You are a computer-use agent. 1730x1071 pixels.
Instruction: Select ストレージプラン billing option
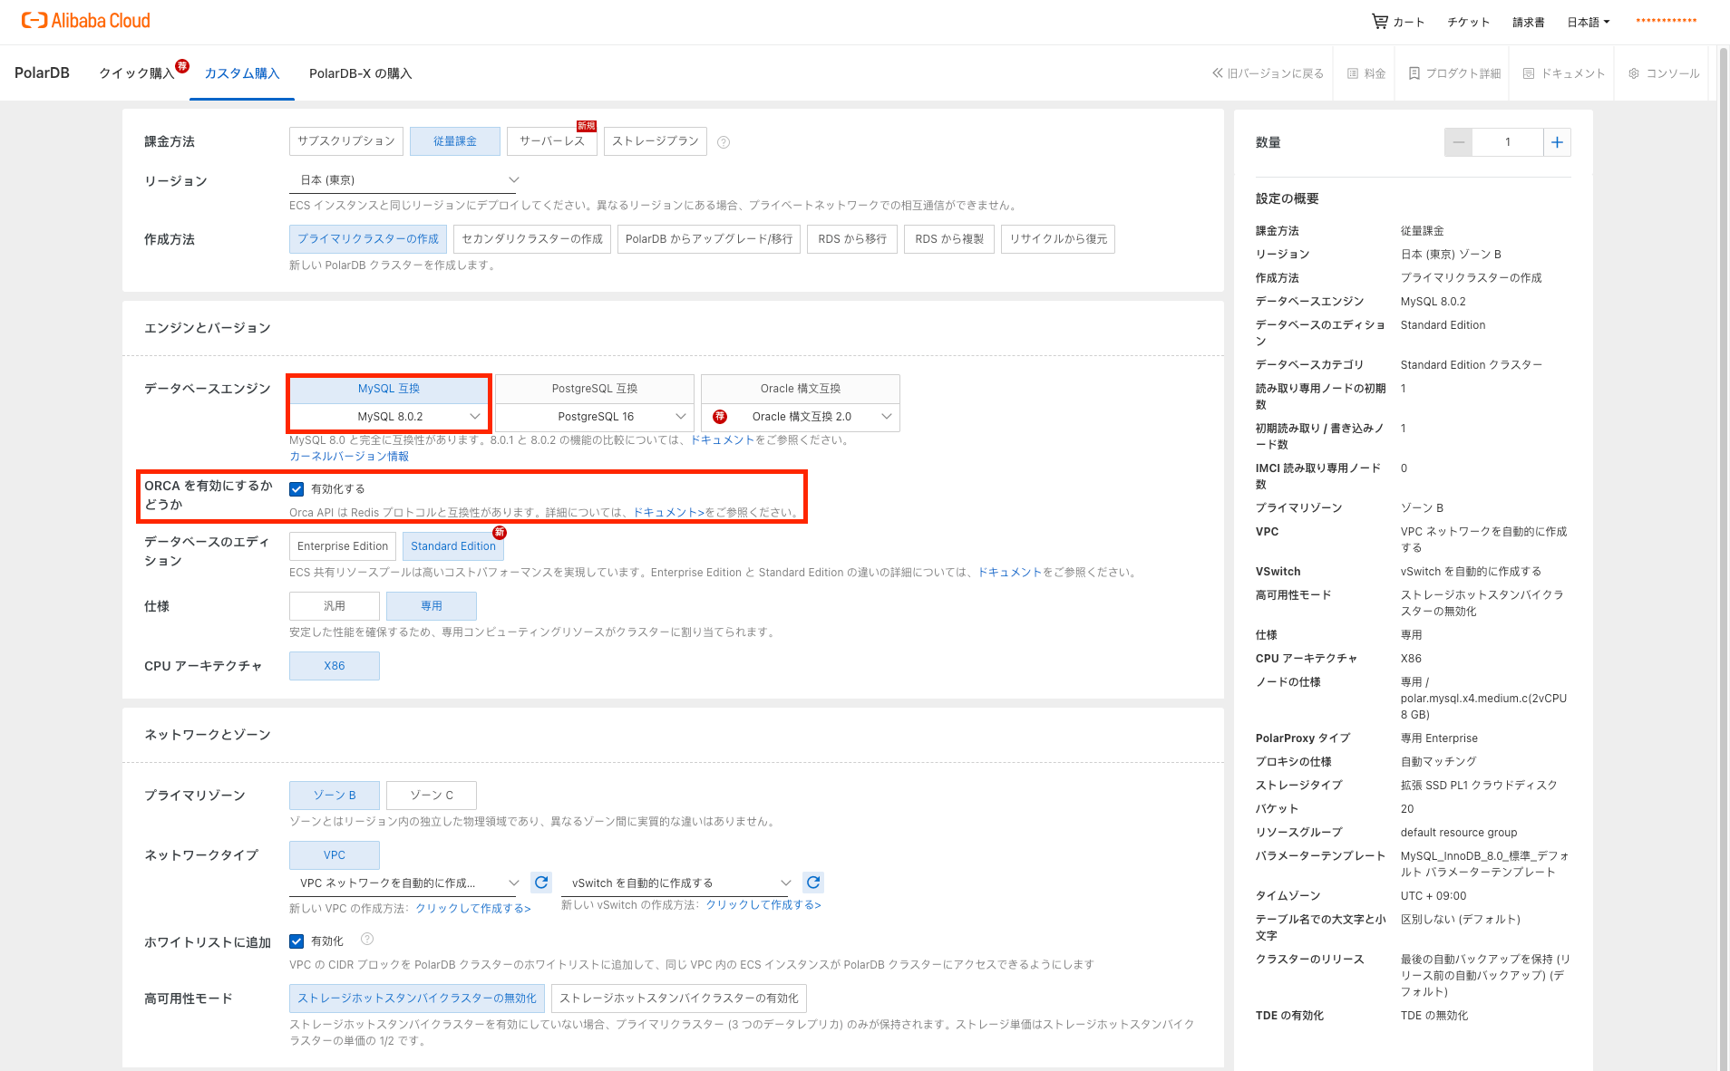pyautogui.click(x=656, y=141)
